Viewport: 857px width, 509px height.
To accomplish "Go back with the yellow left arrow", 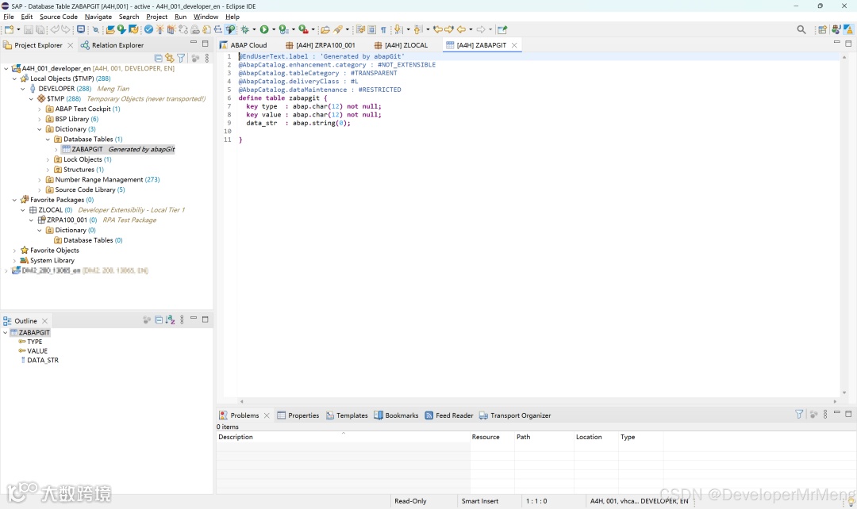I will coord(461,29).
